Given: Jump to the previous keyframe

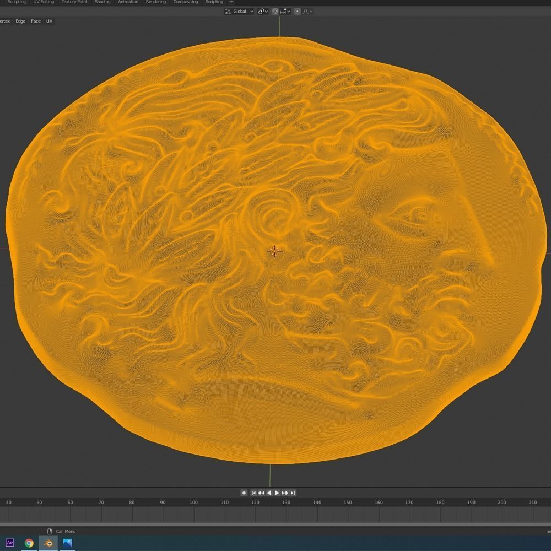Looking at the screenshot, I should click(261, 493).
